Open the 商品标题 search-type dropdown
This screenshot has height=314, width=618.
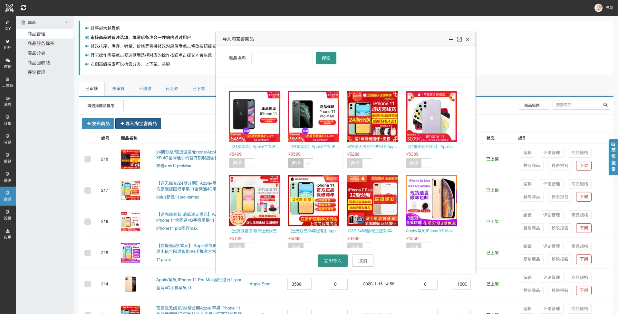534,105
